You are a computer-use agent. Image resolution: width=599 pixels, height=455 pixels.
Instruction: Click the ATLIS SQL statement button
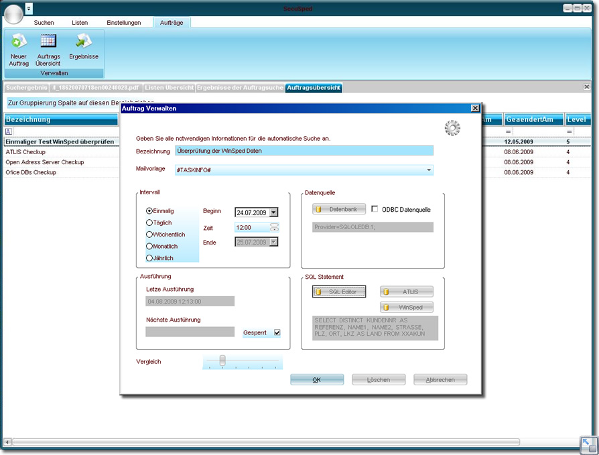407,291
